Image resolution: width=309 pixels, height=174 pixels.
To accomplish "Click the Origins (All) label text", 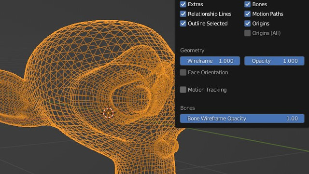I will tap(267, 33).
